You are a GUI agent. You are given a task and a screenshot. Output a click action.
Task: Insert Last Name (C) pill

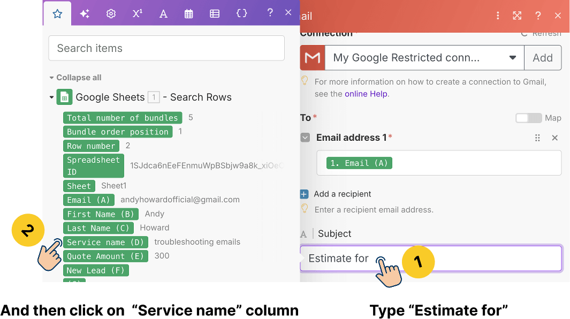[98, 228]
